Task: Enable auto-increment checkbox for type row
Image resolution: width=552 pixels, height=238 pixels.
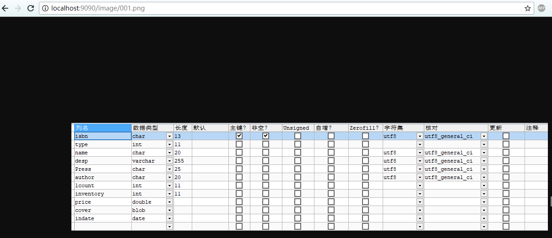Action: pos(331,144)
